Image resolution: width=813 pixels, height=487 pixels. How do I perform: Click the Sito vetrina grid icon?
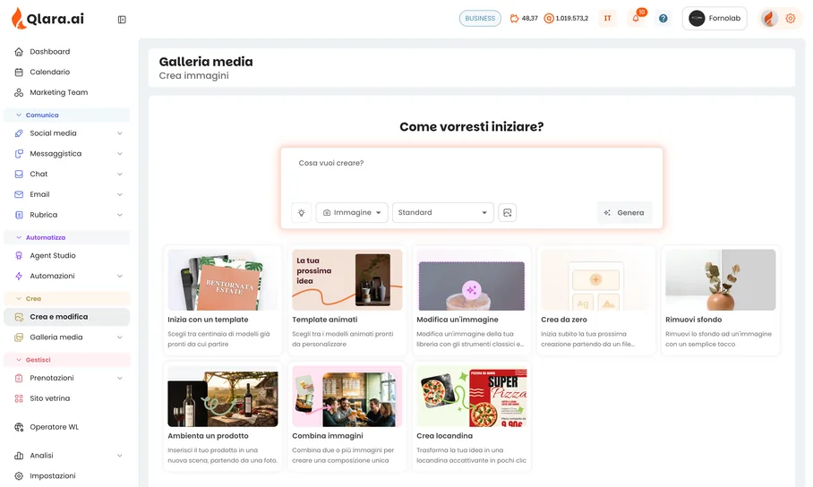tap(19, 398)
